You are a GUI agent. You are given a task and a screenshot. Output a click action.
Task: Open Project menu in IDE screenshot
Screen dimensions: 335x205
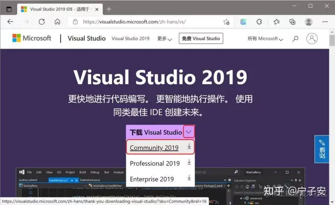(x=70, y=172)
